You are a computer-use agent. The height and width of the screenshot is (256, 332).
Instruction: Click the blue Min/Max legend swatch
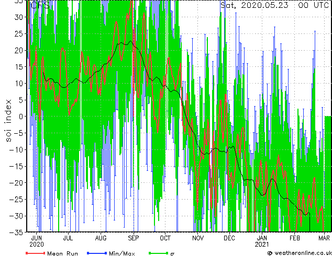click(97, 253)
